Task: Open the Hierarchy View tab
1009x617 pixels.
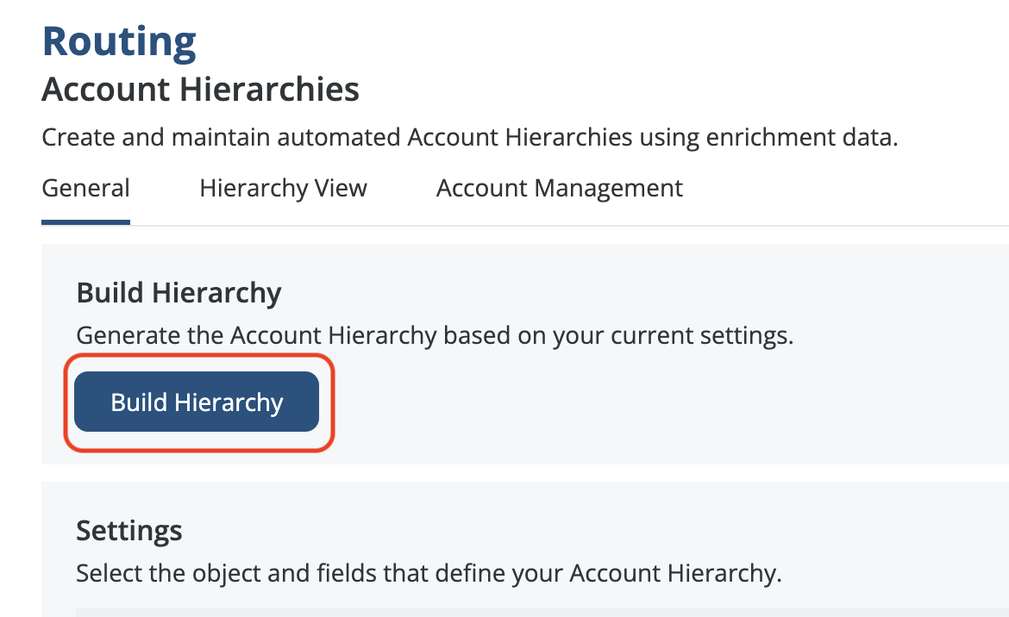Action: (283, 189)
